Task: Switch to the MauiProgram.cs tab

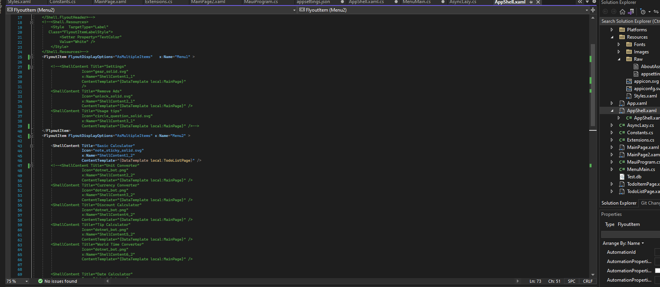Action: pyautogui.click(x=261, y=2)
